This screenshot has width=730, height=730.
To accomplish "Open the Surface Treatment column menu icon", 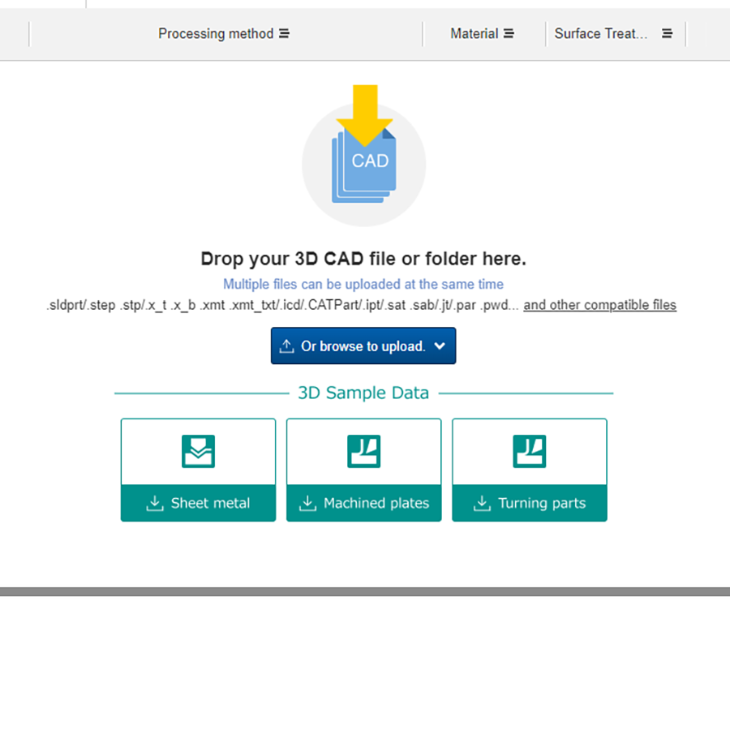I will tap(667, 34).
